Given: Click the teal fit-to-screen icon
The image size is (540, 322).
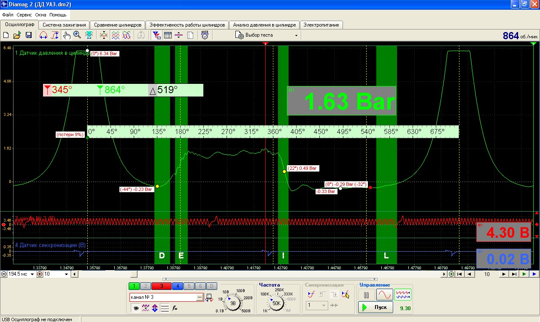Looking at the screenshot, I should click(89, 35).
